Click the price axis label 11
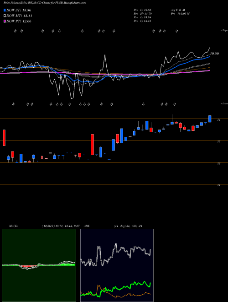The width and height of the screenshot is (228, 302). pyautogui.click(x=218, y=185)
